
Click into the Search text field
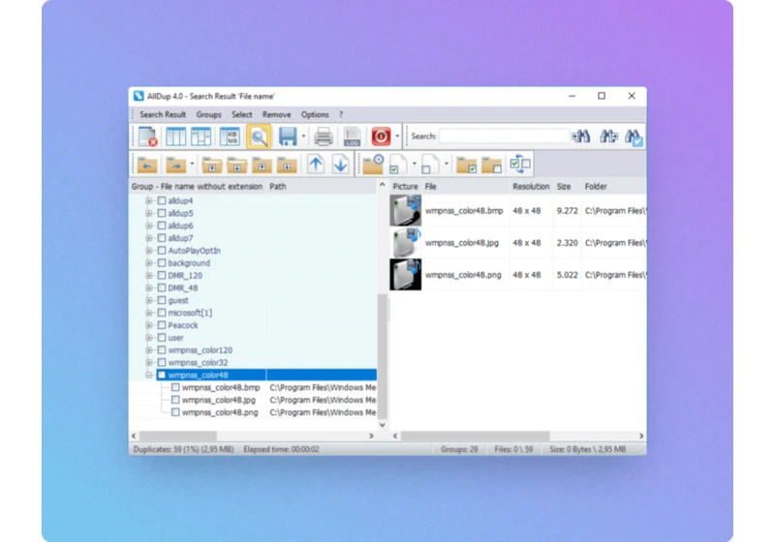click(504, 136)
